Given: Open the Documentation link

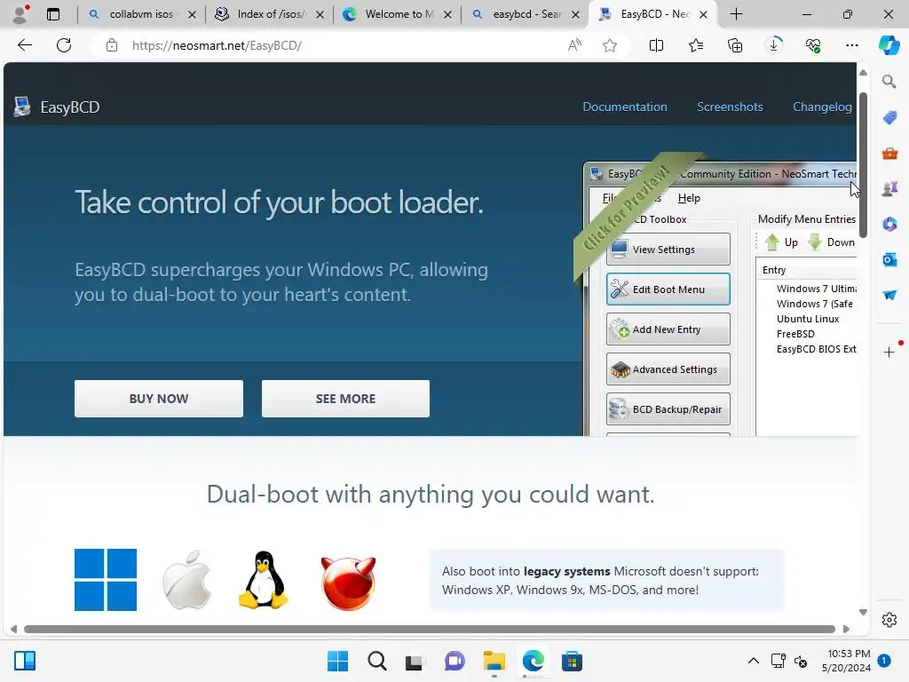Looking at the screenshot, I should point(624,107).
